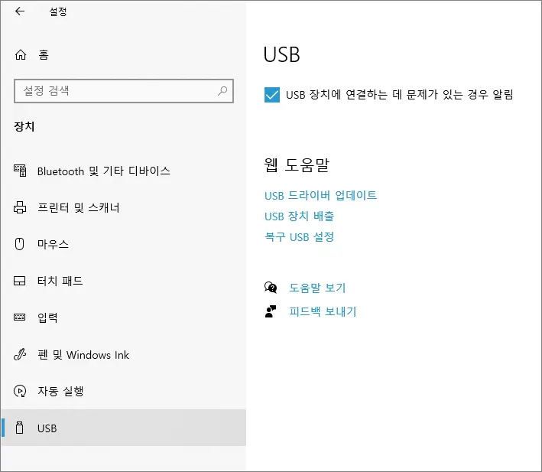Select the 터치 패드 menu item
542x472 pixels.
click(x=60, y=281)
